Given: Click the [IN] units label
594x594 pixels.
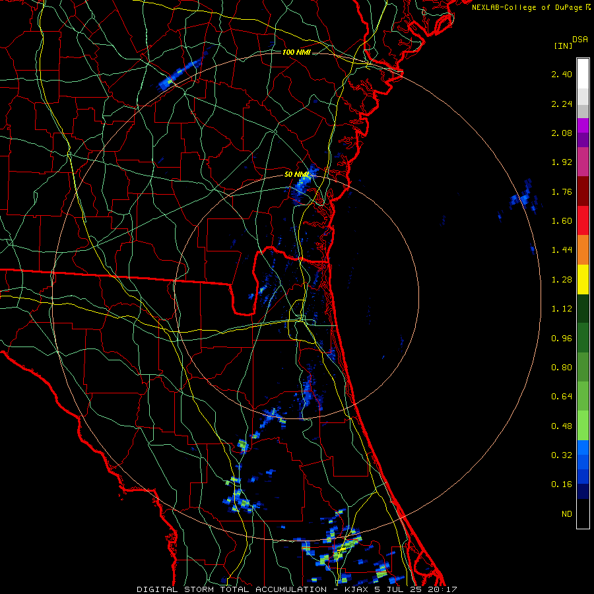Looking at the screenshot, I should point(563,46).
